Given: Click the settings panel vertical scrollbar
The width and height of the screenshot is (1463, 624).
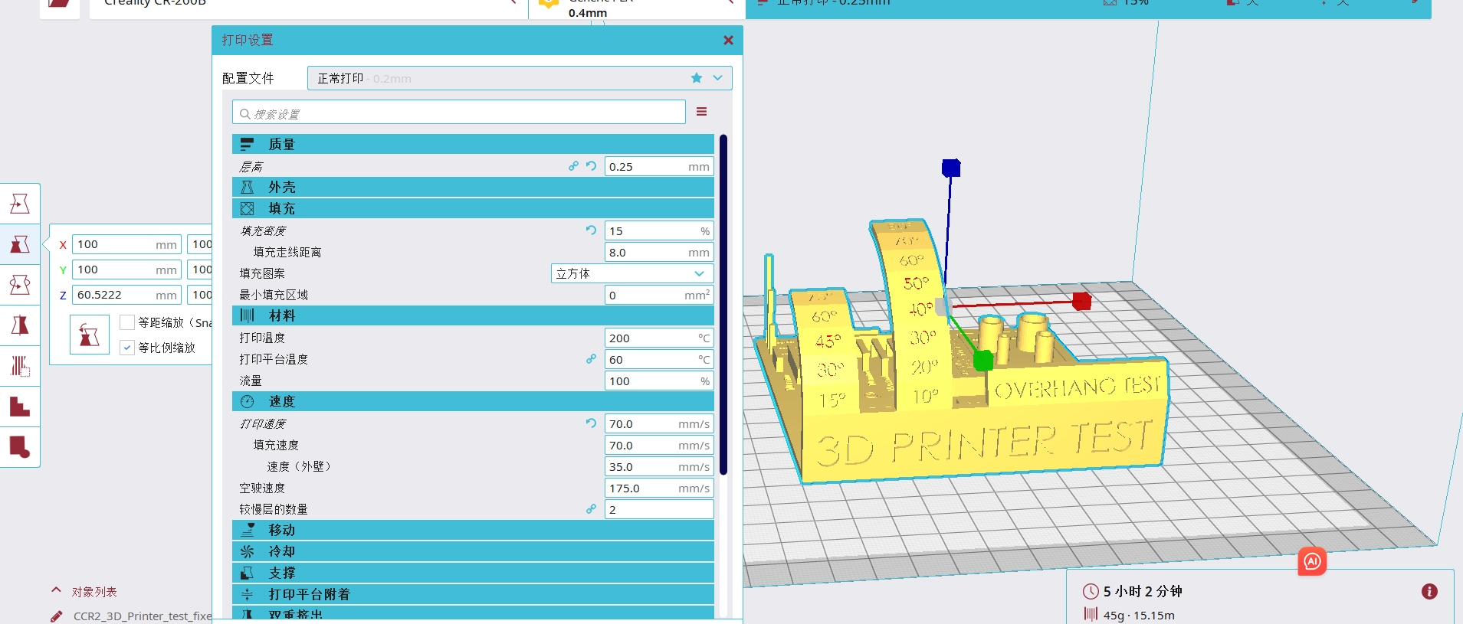Looking at the screenshot, I should click(723, 305).
